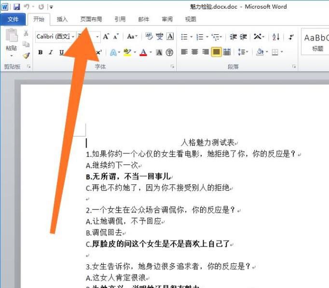Click the 粘贴 paste button
Screen dimensions: 329x288
pos(11,40)
